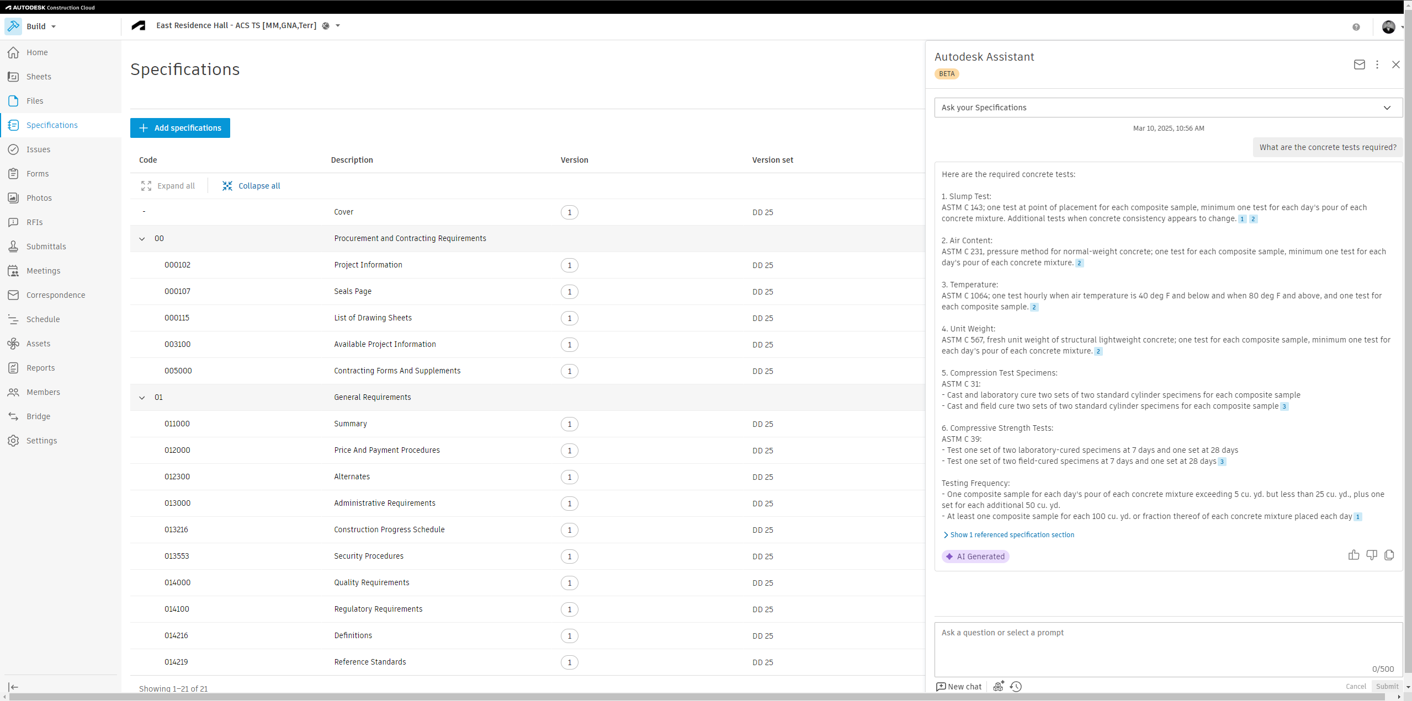Start a New chat
The width and height of the screenshot is (1412, 701).
coord(959,686)
